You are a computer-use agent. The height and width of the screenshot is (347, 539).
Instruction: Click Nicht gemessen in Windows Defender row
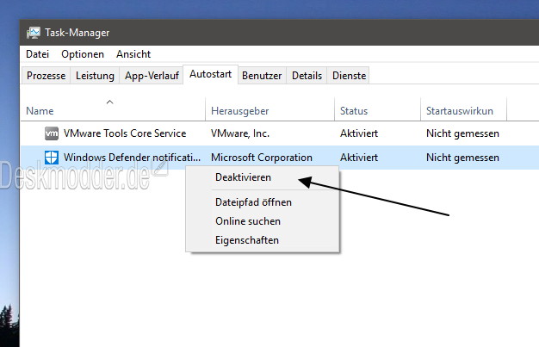pos(462,158)
